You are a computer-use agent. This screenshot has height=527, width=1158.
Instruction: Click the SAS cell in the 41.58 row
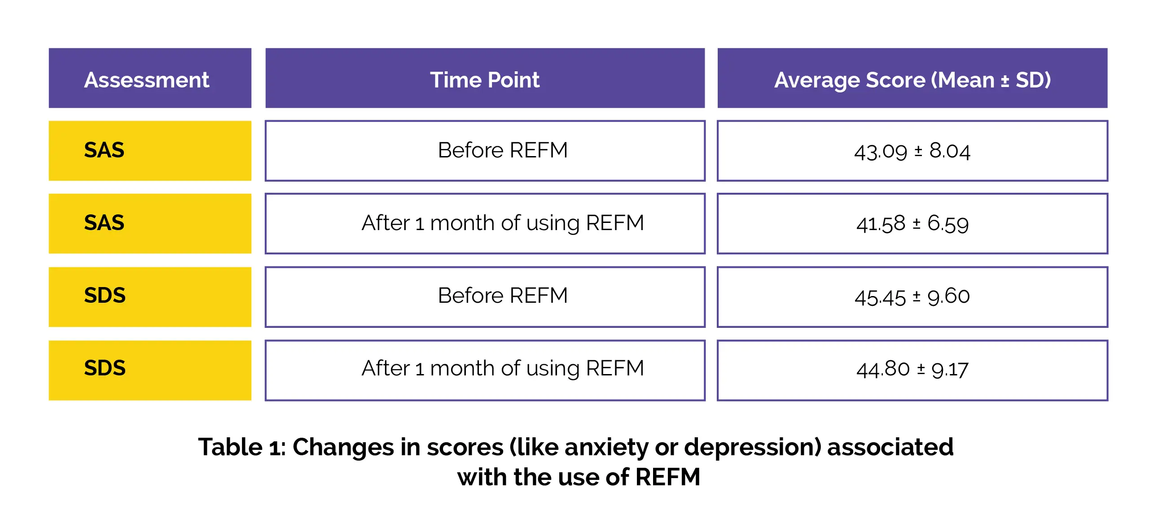tap(150, 223)
